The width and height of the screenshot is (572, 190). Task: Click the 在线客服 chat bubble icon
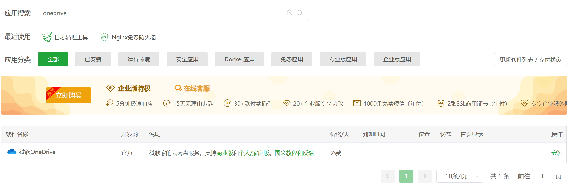pos(178,88)
